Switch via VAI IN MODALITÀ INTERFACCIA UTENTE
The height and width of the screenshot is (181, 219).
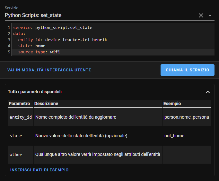click(x=49, y=70)
